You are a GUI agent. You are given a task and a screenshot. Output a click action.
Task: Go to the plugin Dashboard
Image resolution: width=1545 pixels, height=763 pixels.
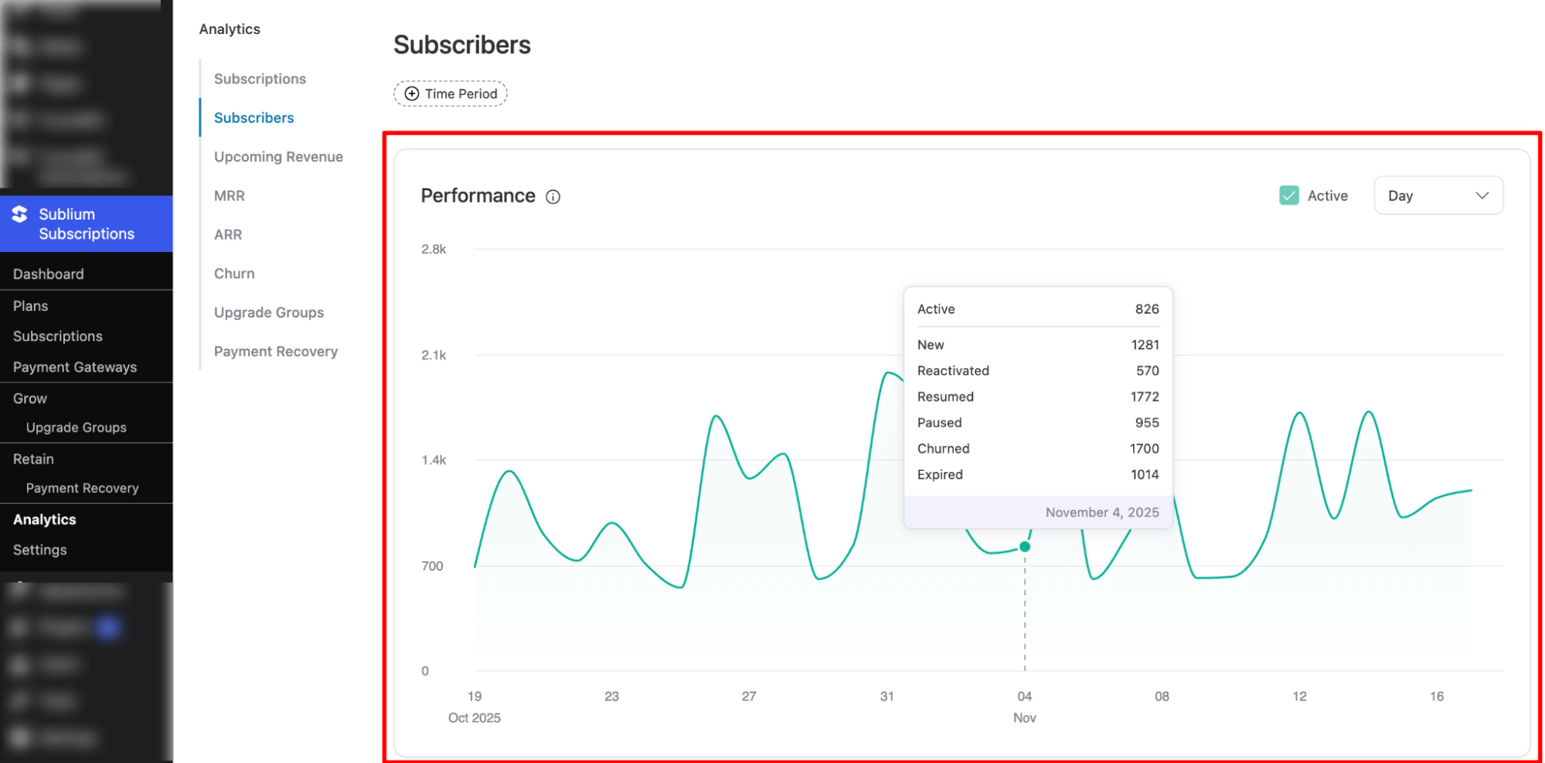coord(48,274)
